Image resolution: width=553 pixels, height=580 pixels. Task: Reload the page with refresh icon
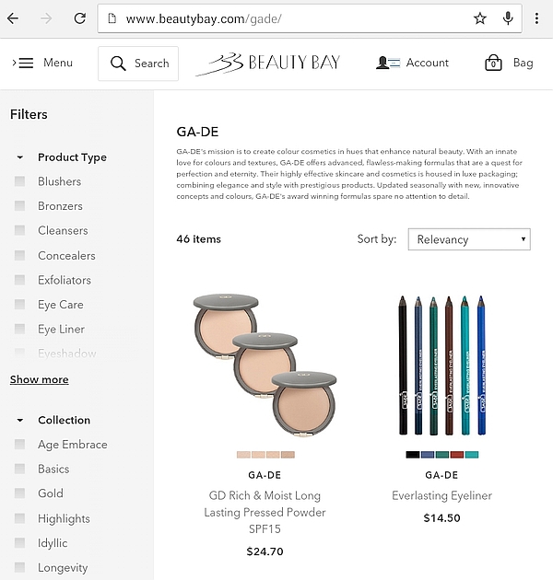[x=80, y=18]
